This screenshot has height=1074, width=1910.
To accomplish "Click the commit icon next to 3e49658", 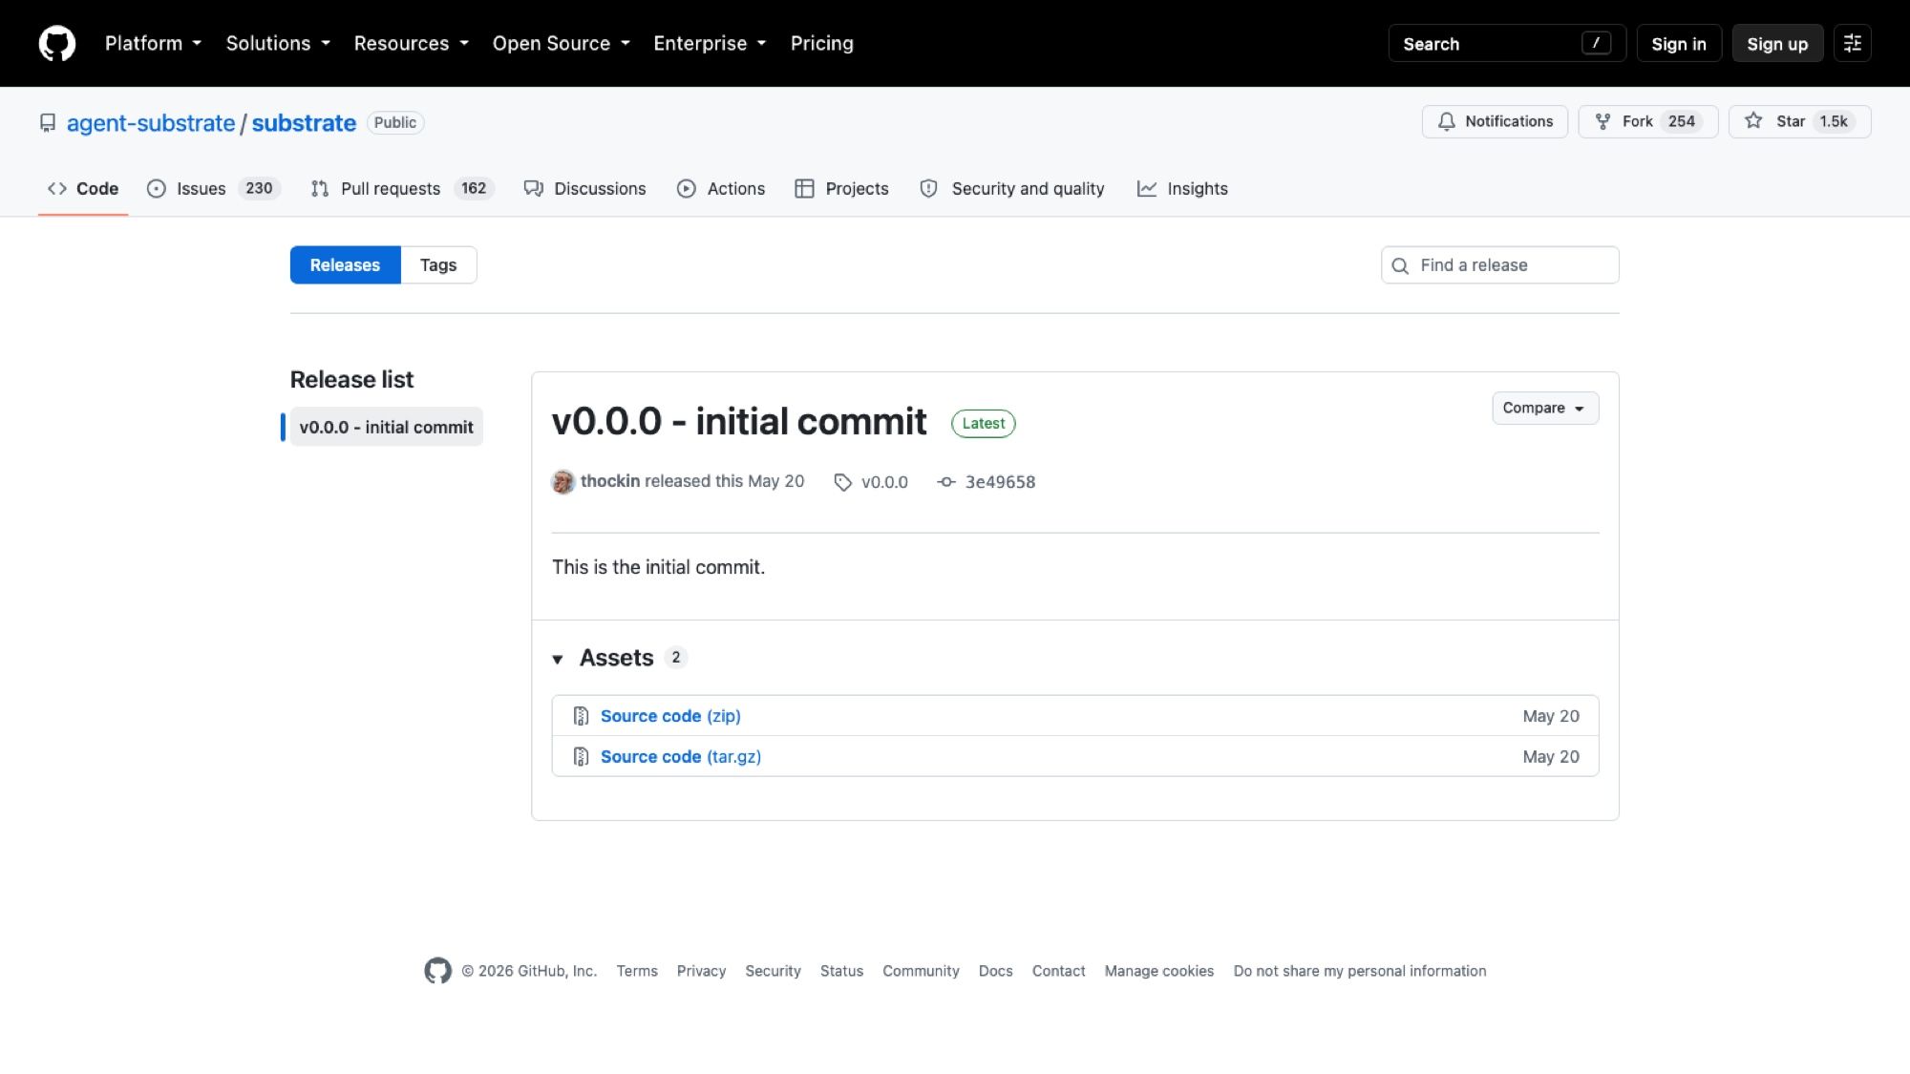I will [945, 482].
